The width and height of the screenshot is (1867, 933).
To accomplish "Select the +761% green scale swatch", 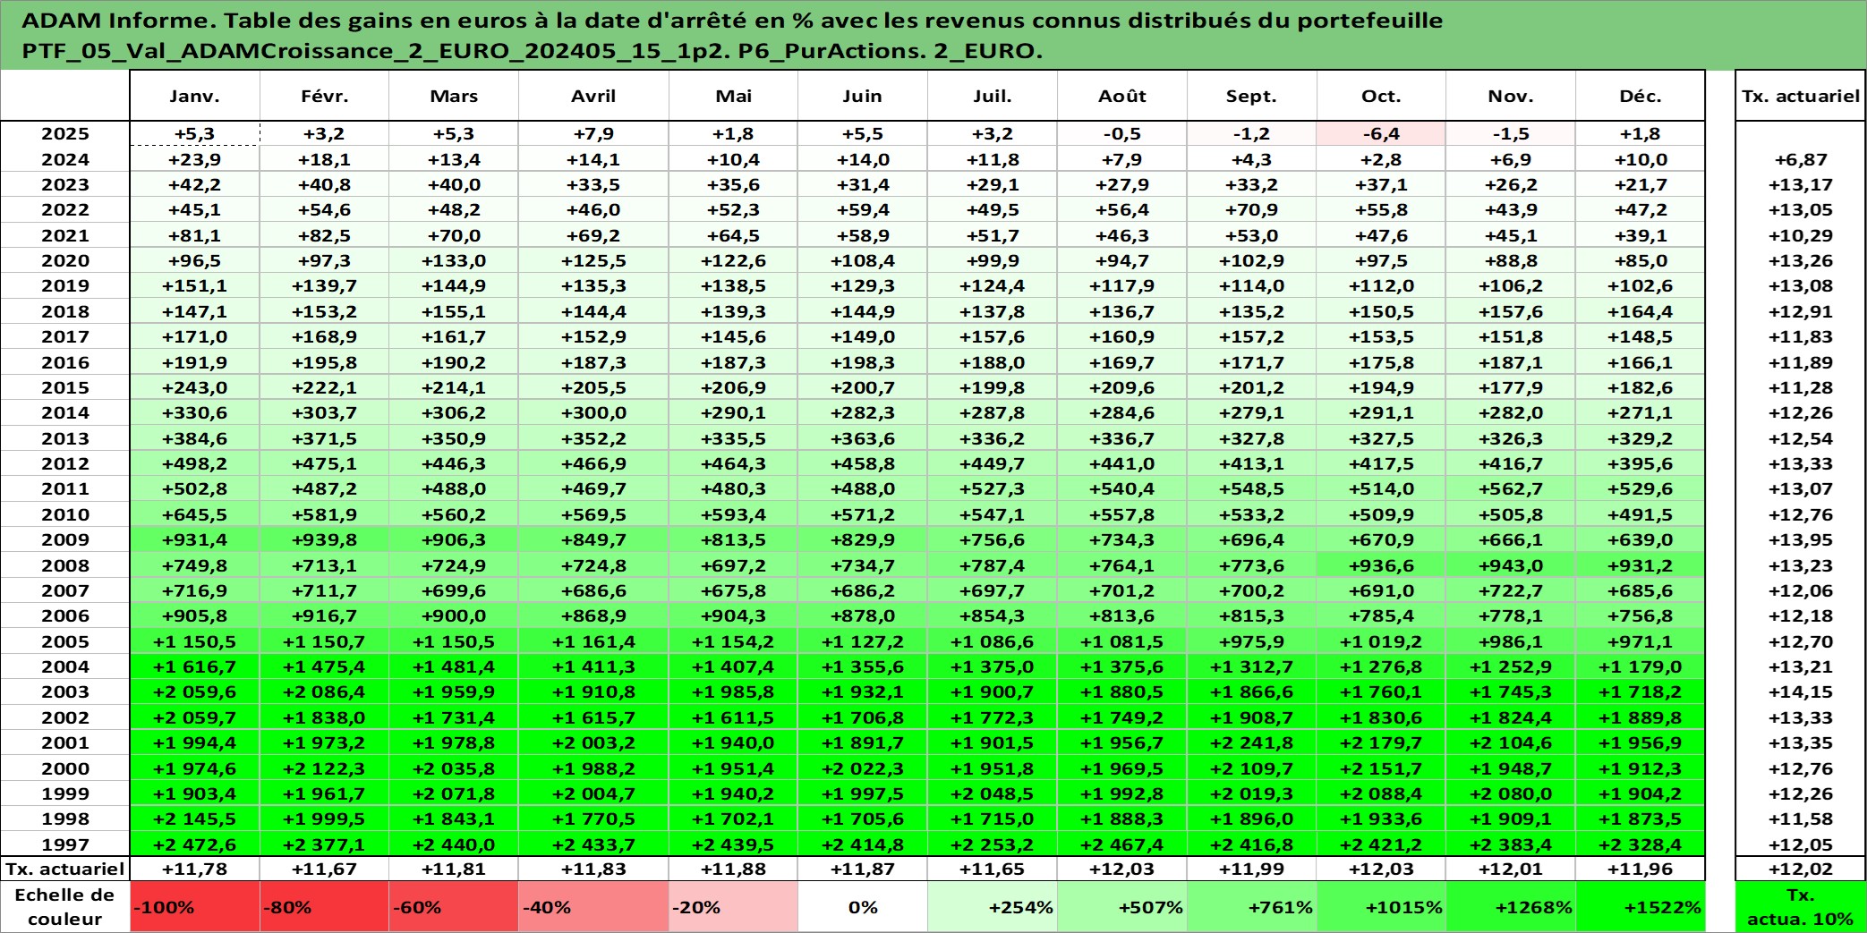I will pos(1251,907).
